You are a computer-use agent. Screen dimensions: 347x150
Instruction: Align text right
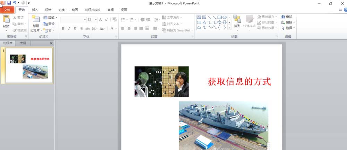pyautogui.click(x=135, y=28)
